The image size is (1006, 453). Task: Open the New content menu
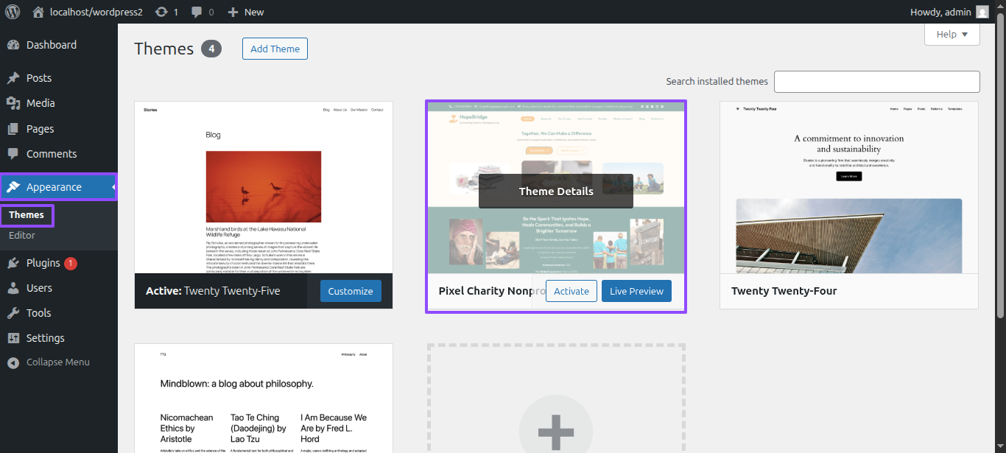pos(246,12)
